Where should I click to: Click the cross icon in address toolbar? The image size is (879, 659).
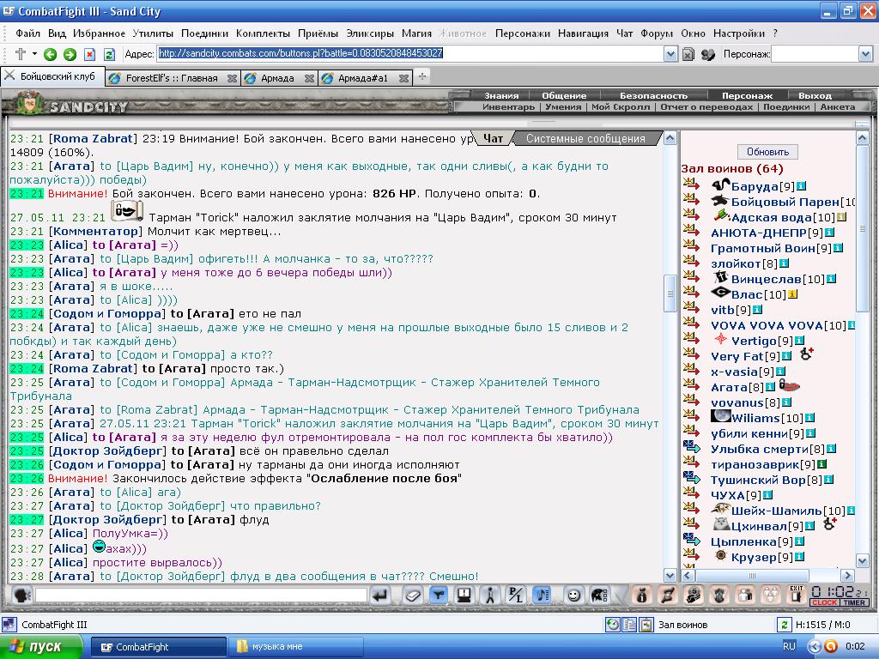(x=21, y=54)
